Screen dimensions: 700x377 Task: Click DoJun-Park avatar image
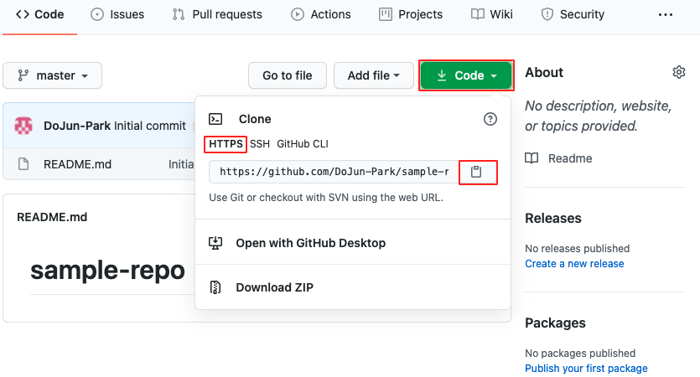click(x=24, y=126)
